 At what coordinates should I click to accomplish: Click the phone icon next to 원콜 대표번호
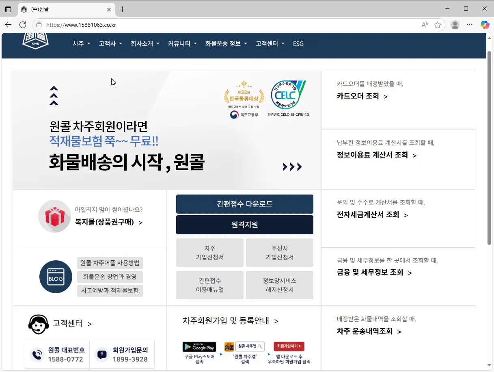coord(37,355)
